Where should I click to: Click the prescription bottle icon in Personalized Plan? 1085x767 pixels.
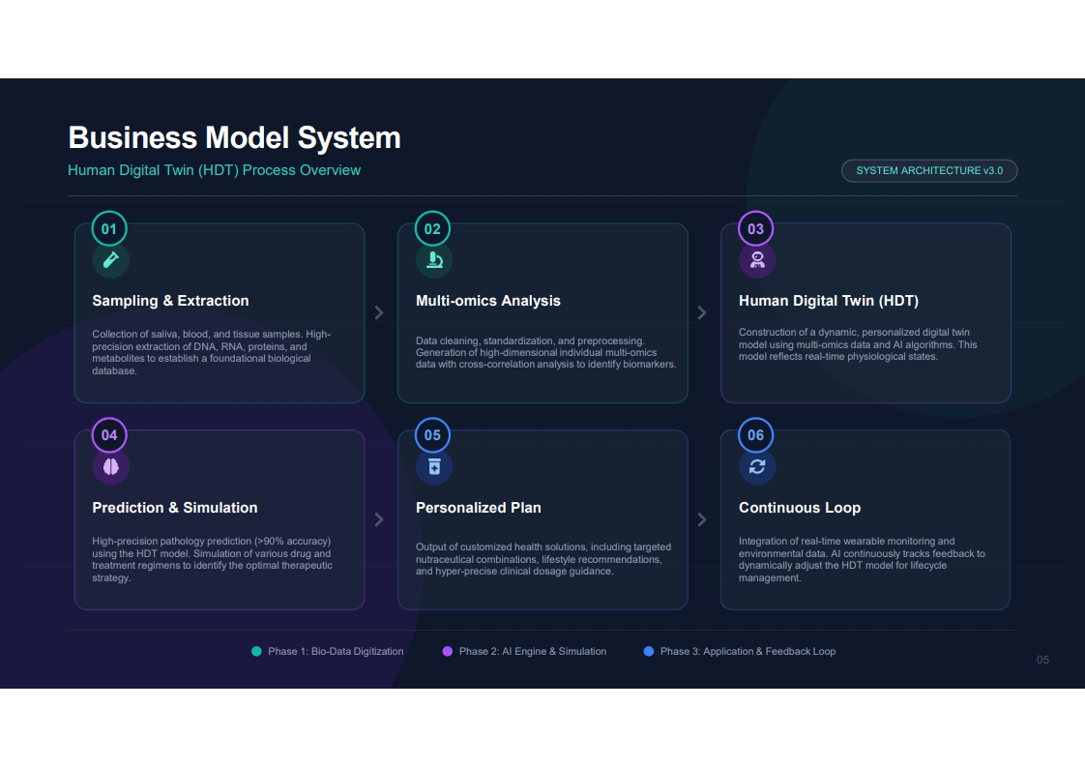click(434, 466)
